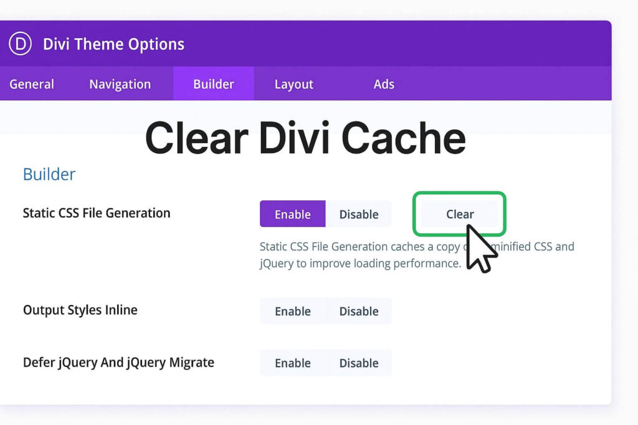Select the Builder tab

point(214,84)
